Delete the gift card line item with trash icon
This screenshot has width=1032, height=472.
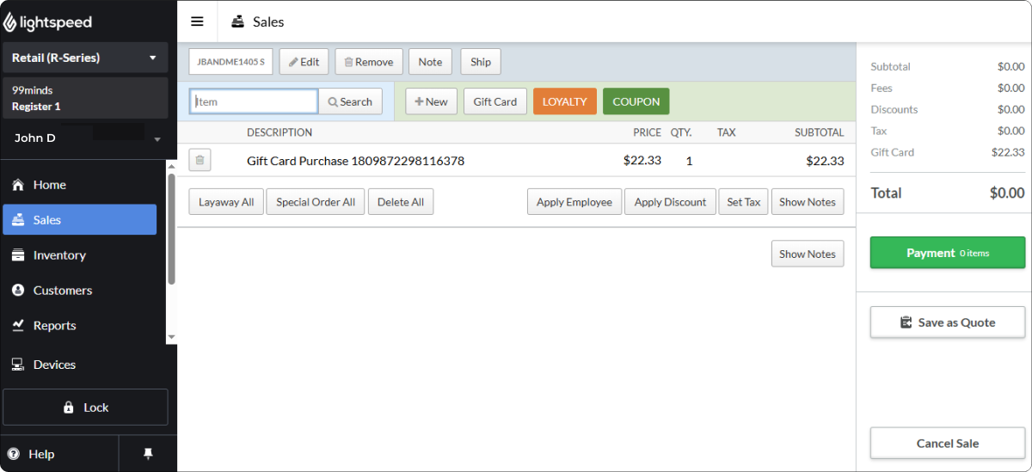[x=200, y=160]
